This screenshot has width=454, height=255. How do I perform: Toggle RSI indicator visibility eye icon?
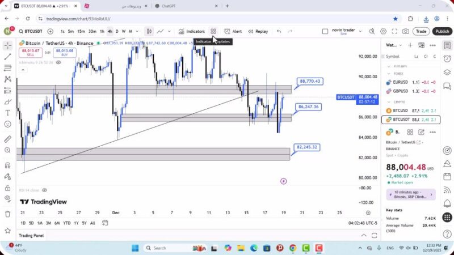44,190
